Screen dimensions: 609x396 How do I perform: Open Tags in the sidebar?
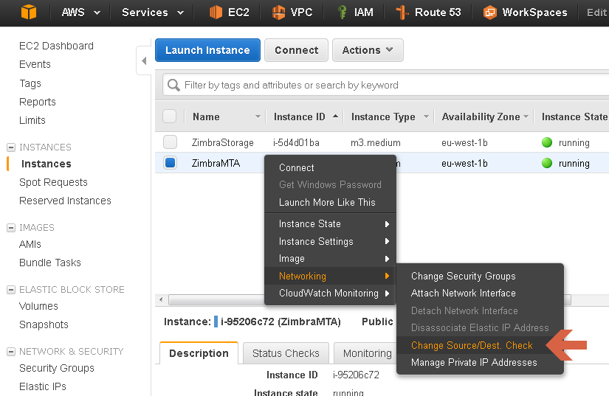(x=30, y=83)
